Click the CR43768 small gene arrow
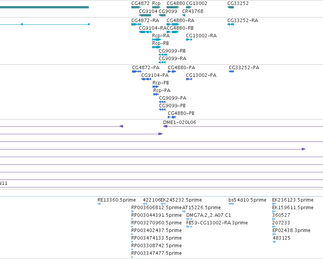The image size is (323, 259). [184, 15]
